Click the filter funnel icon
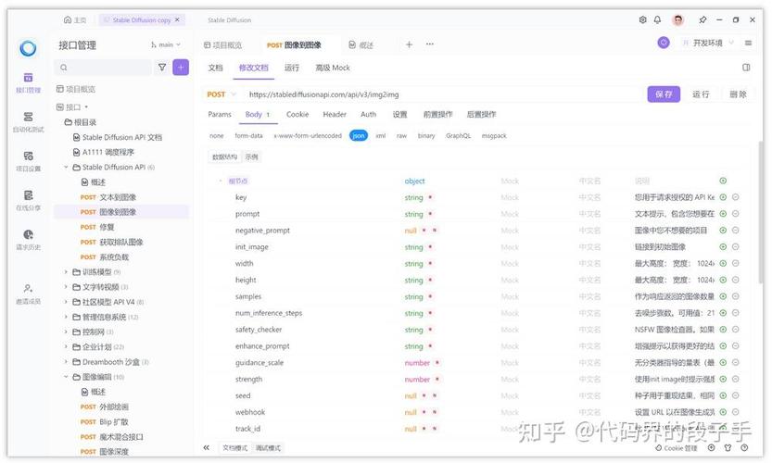Screen dimensions: 772x463 coord(162,68)
